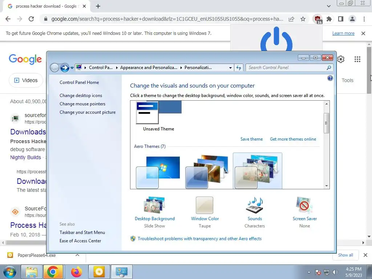This screenshot has height=279, width=372.
Task: Open the Windows Start orb
Action: click(9, 272)
